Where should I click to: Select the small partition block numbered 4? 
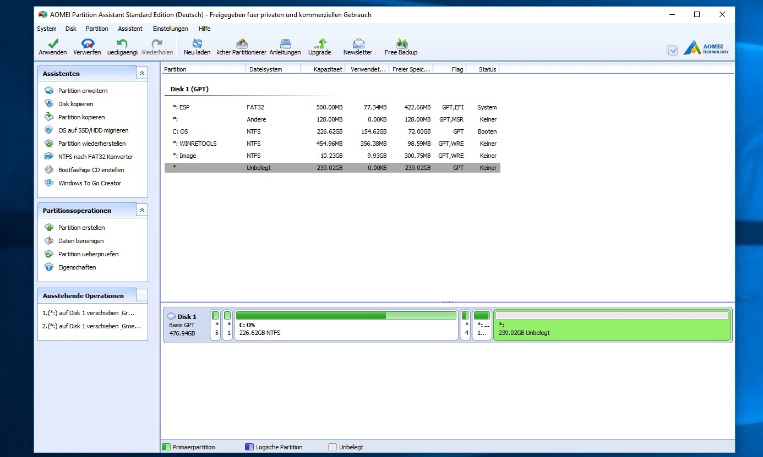pos(465,325)
